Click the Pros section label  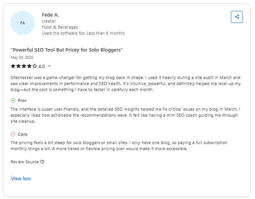point(22,100)
